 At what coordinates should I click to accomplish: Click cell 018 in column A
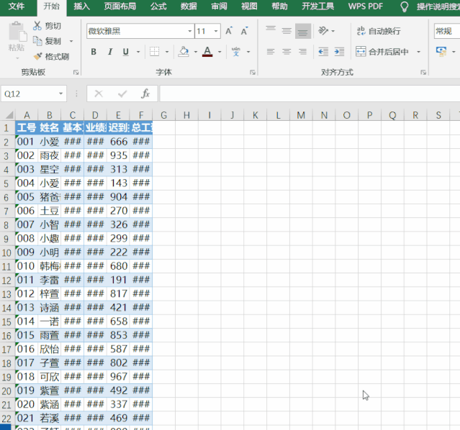point(27,377)
